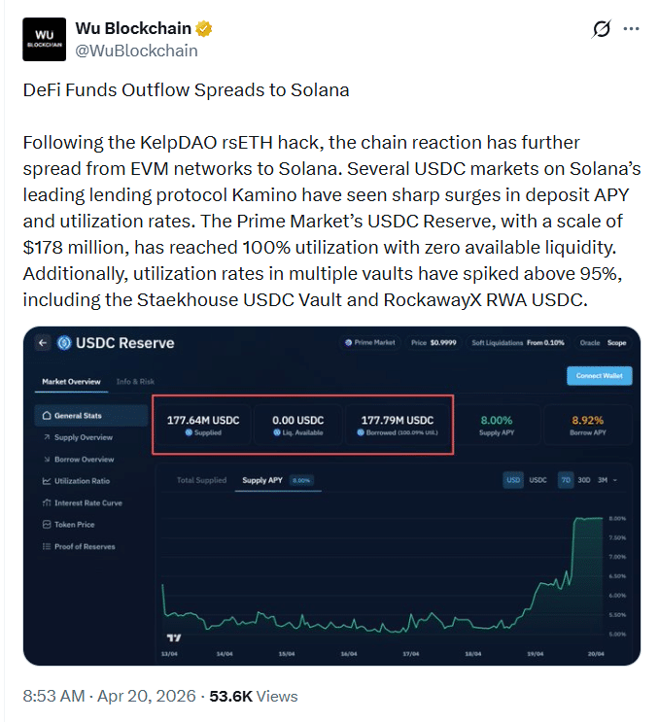Click the Prime Market badge
Viewport: 659px width, 722px height.
pos(369,343)
